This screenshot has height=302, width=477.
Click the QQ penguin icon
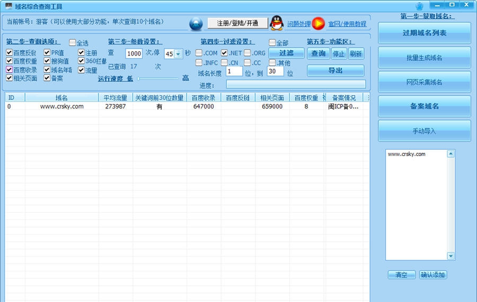277,23
